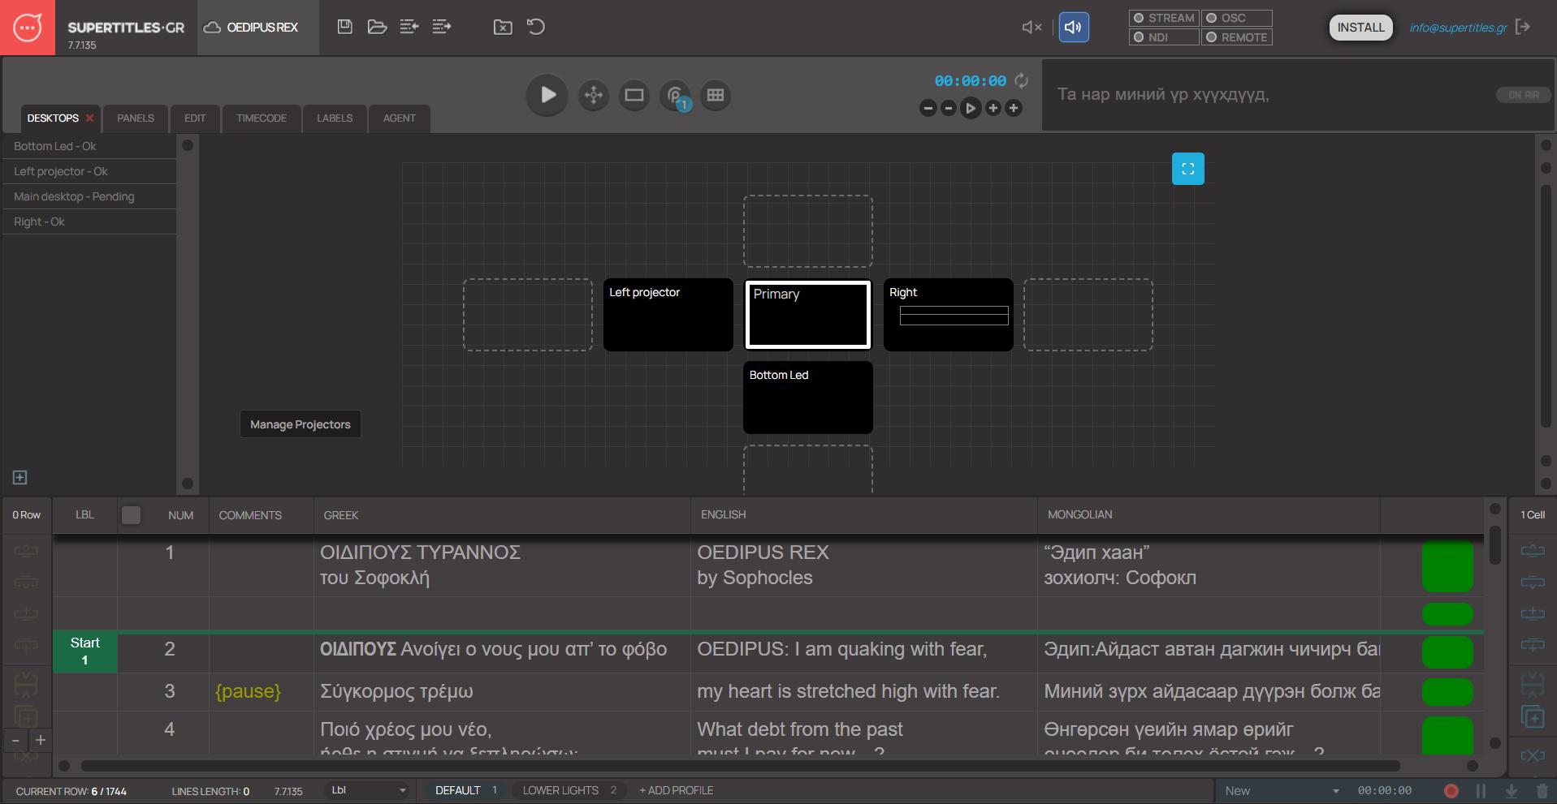This screenshot has height=804, width=1557.
Task: Switch to the AGENT tab
Action: [399, 118]
